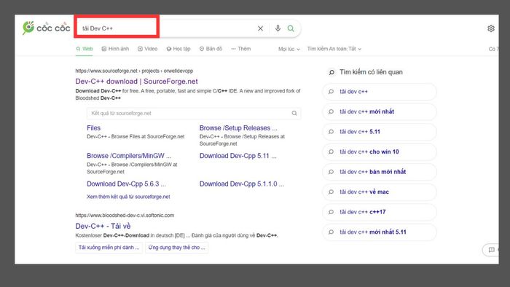Select related search 'tải dev c++ mới nhất 5.11'

(x=380, y=232)
